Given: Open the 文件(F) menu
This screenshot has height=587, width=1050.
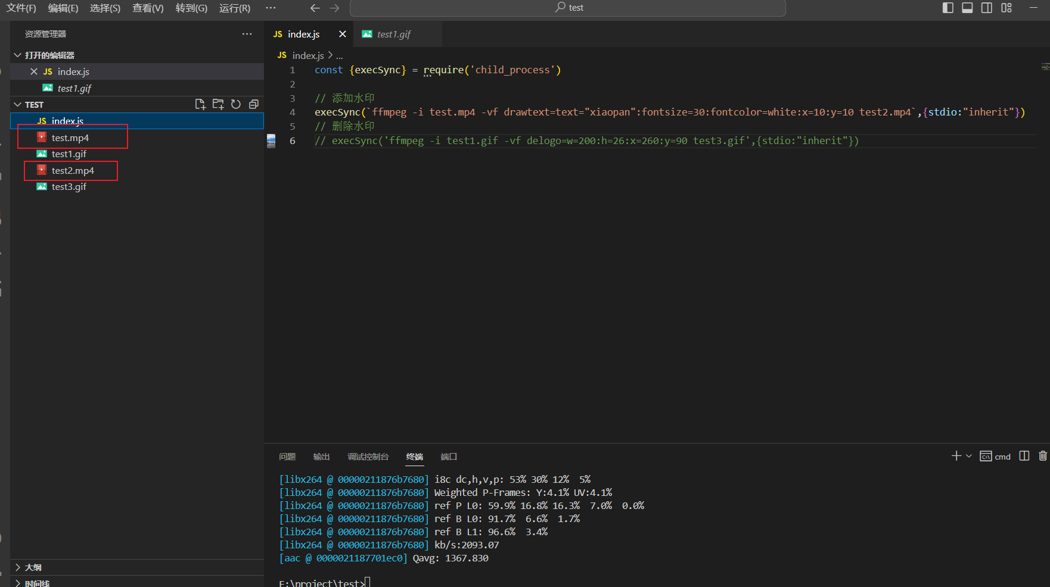Looking at the screenshot, I should (21, 8).
